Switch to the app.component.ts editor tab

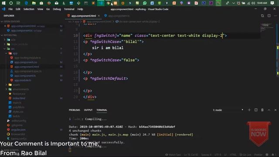click(x=117, y=16)
